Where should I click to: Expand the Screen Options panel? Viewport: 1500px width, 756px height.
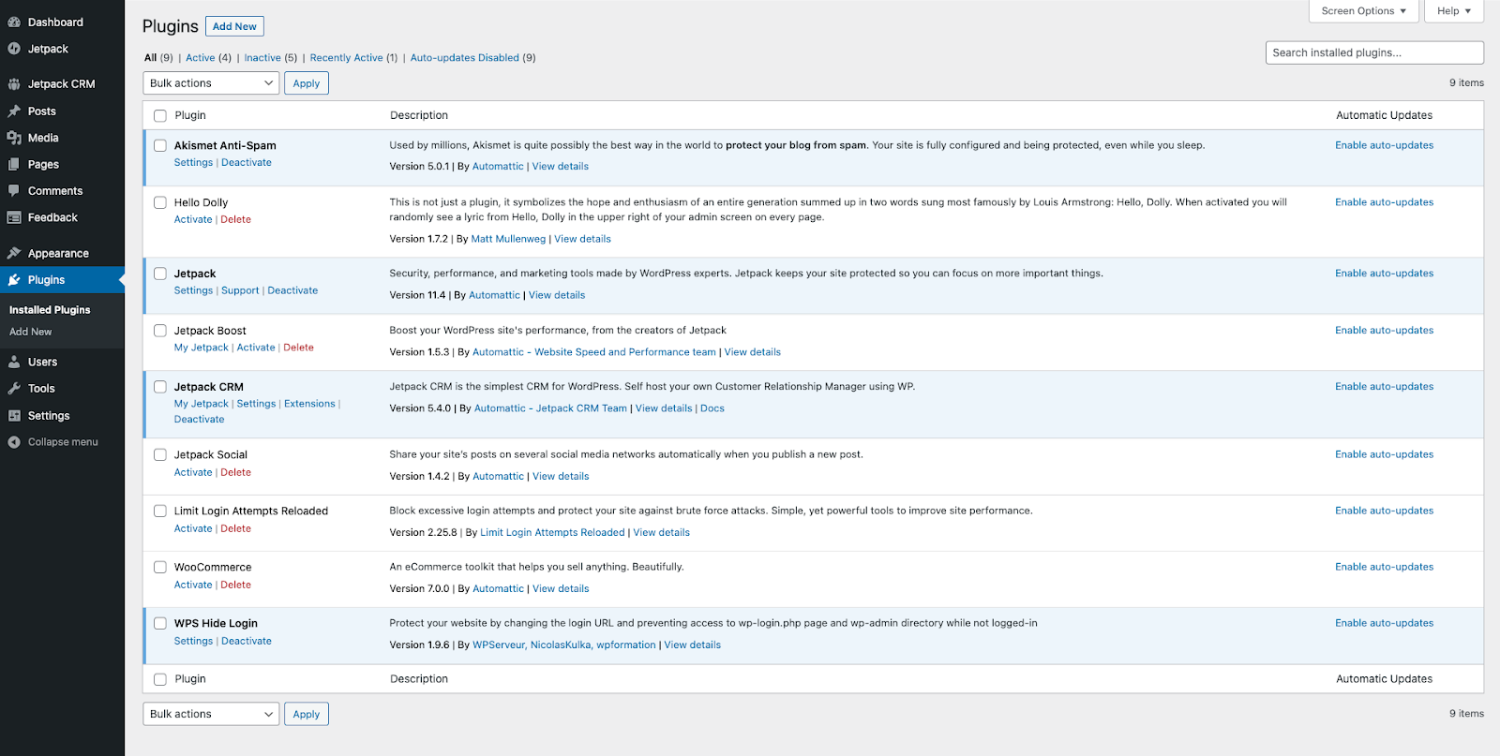(1364, 11)
